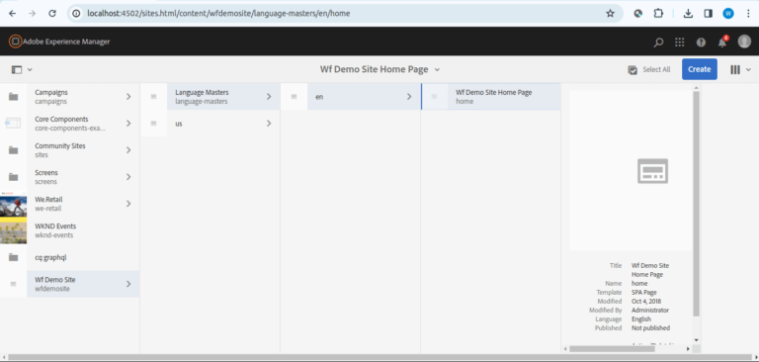Expand the en chevron
Viewport: 759px width, 362px height.
[x=409, y=97]
